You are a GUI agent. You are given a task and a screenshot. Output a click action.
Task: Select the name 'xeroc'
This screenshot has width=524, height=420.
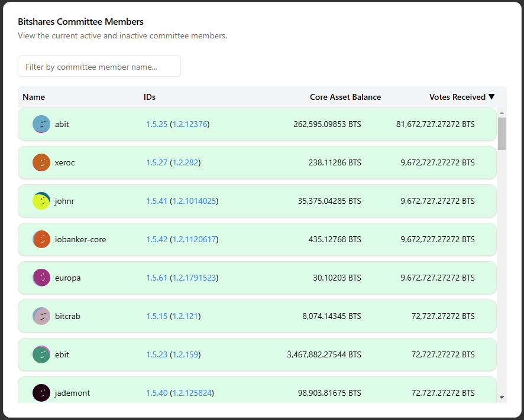(65, 162)
